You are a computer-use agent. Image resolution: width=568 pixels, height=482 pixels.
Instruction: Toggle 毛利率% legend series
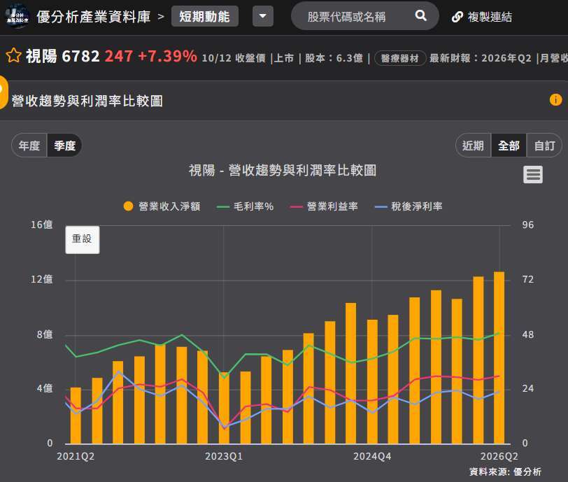[246, 206]
